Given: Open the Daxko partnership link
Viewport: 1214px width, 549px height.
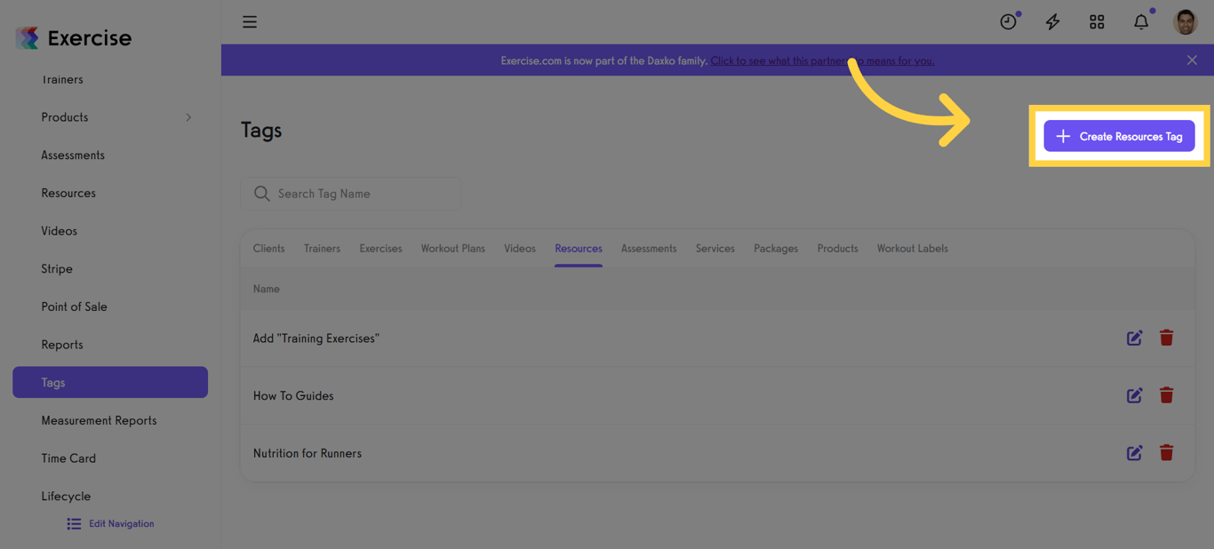Looking at the screenshot, I should [x=822, y=60].
